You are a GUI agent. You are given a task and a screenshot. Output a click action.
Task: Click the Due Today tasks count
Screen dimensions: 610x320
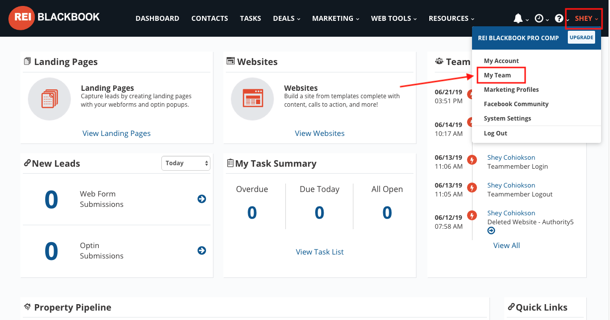click(320, 213)
